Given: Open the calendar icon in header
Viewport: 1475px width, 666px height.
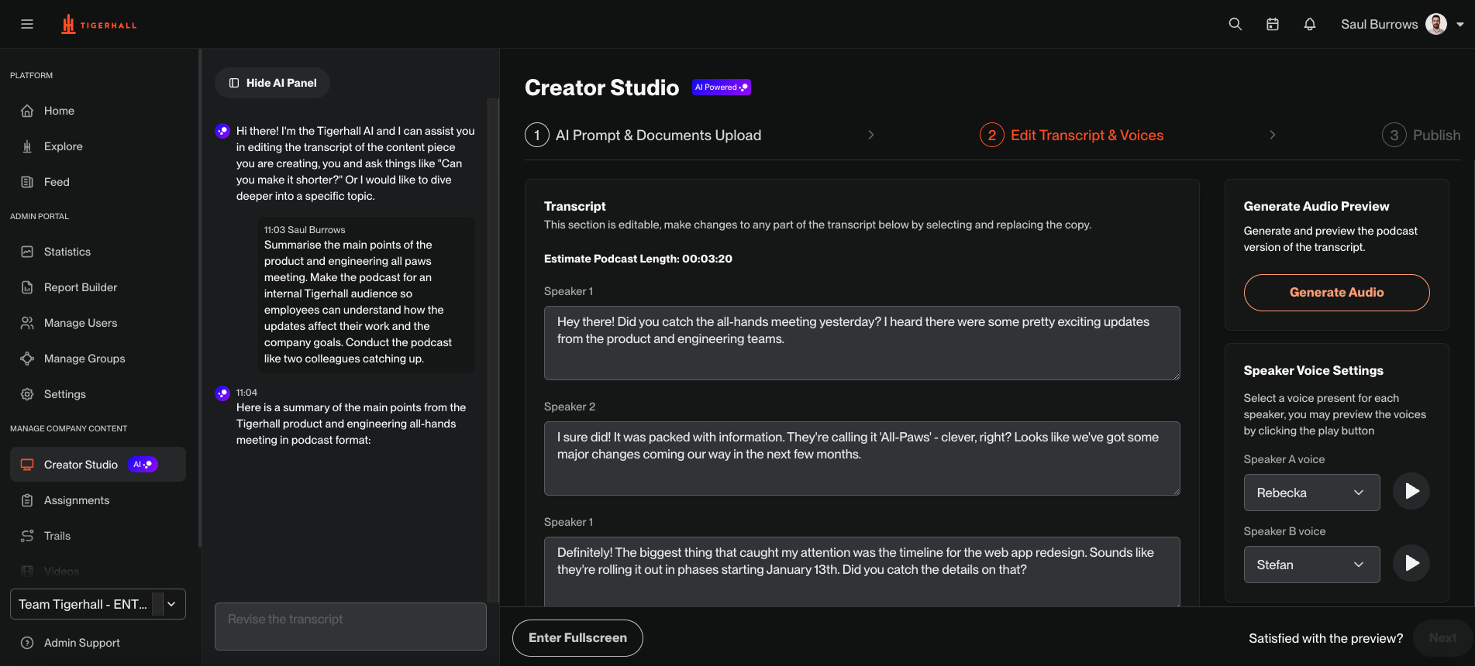Looking at the screenshot, I should tap(1273, 24).
